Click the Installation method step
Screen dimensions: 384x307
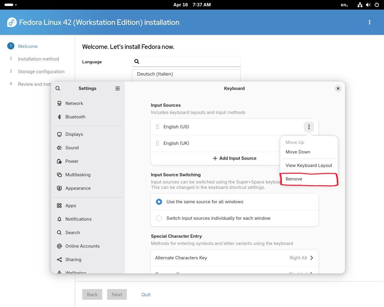click(x=38, y=59)
